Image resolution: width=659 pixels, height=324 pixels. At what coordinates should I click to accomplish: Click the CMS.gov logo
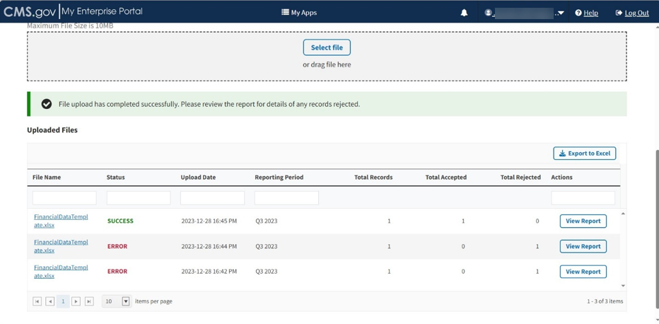pyautogui.click(x=30, y=12)
